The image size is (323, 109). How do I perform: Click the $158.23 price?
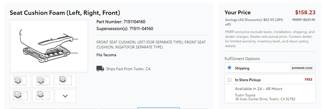tap(305, 12)
